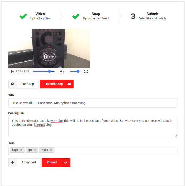This screenshot has height=186, width=185.
Task: Click the video seek progress slider
Action: click(44, 72)
